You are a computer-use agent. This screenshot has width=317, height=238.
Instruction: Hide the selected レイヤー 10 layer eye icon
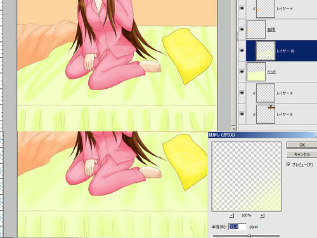coord(242,51)
